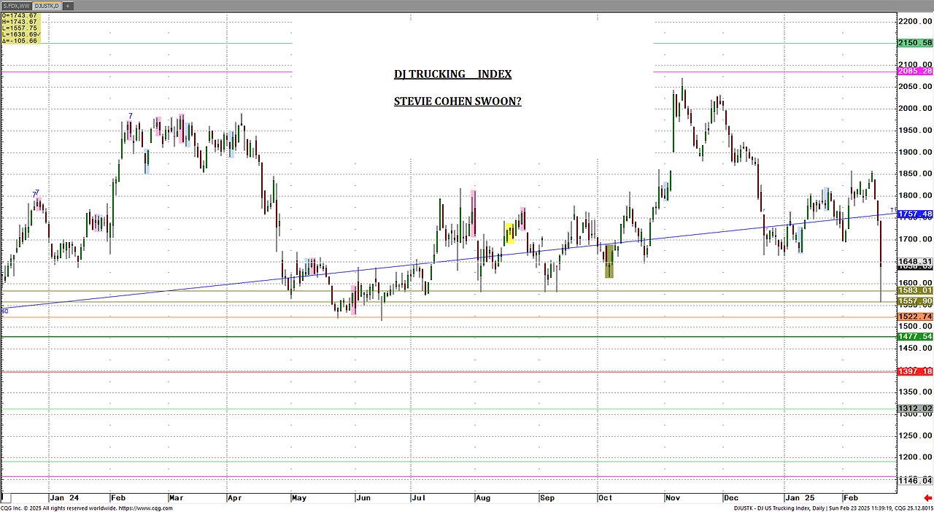Click the 'Jun' time axis label

pyautogui.click(x=362, y=499)
